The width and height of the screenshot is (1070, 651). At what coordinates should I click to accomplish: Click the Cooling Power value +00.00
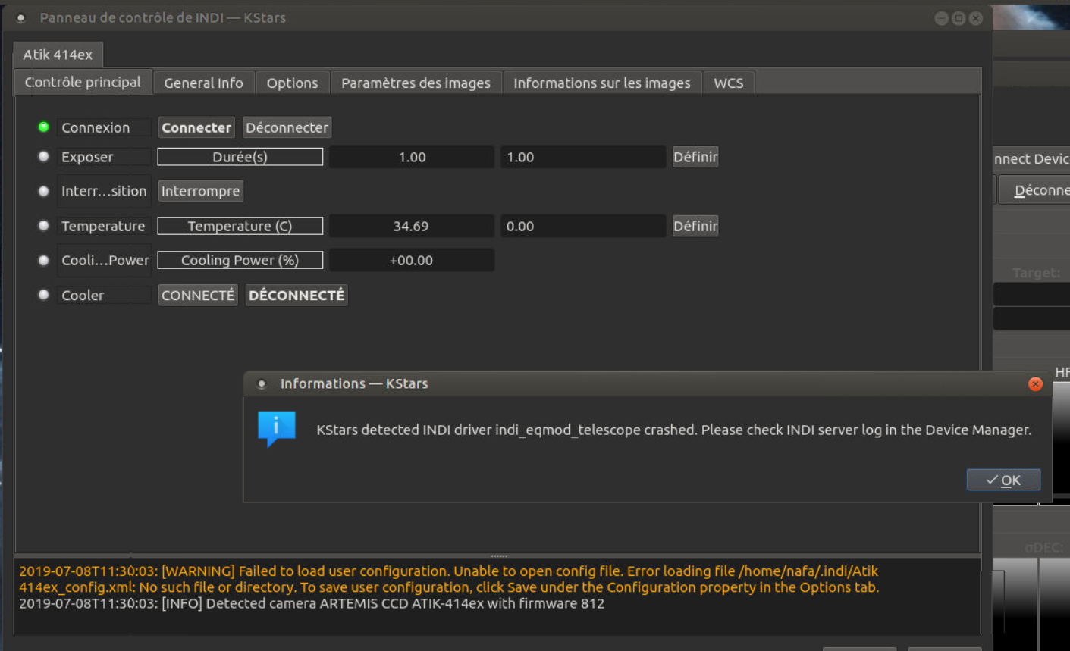[x=412, y=260]
